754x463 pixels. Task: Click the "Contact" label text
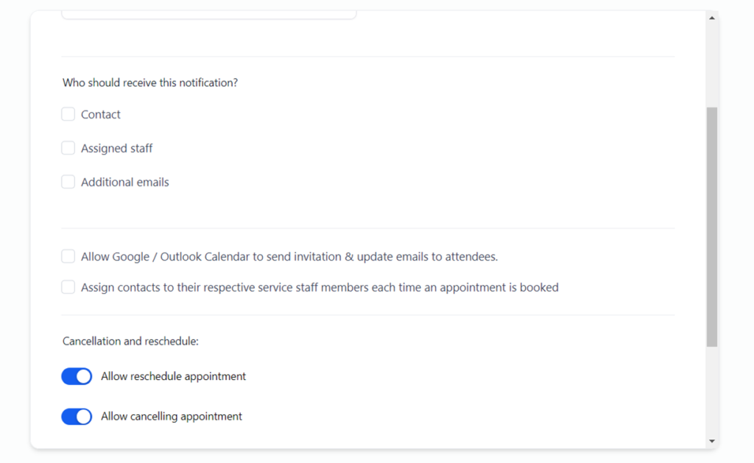coord(101,115)
